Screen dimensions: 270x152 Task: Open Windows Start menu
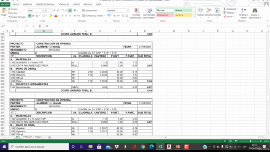[x=4, y=147]
